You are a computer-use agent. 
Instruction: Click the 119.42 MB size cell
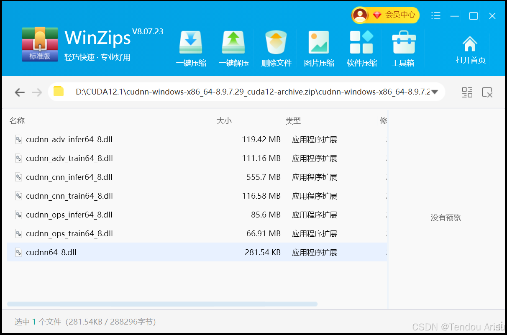coord(261,139)
